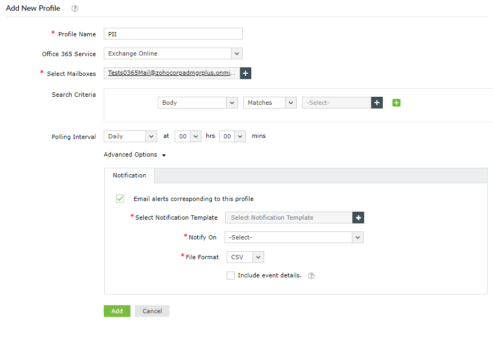
Task: Choose the CSV file format dropdown
Action: click(x=245, y=257)
